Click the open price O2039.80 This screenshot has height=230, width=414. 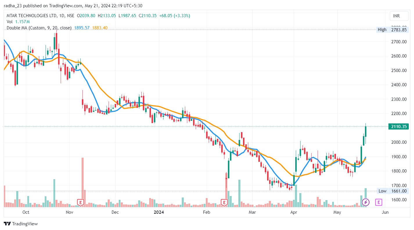pyautogui.click(x=86, y=16)
